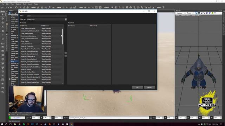Image resolution: width=225 pixels, height=126 pixels.
Task: Open the Filter on Skill School dropdown
Action: coord(66,20)
